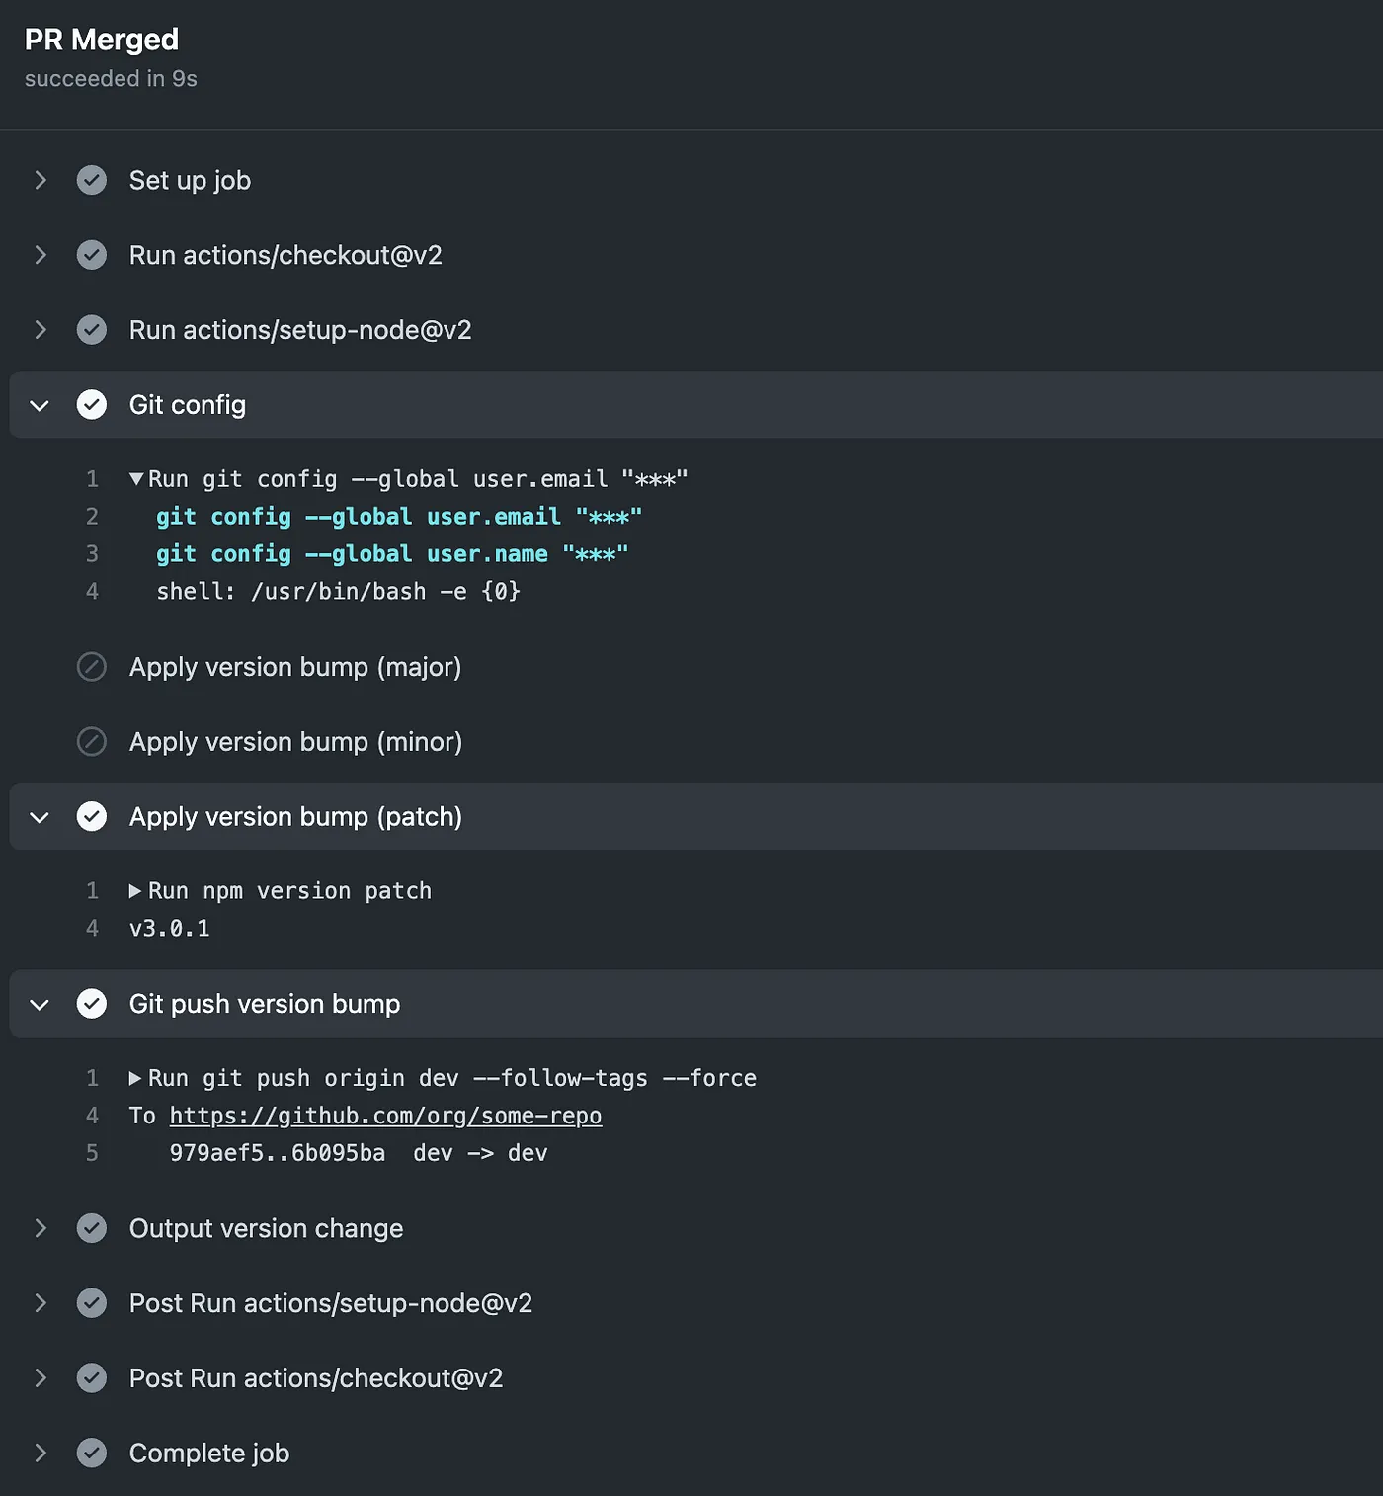The height and width of the screenshot is (1496, 1383).
Task: Click the success checkmark icon for Set up job
Action: [x=92, y=180]
